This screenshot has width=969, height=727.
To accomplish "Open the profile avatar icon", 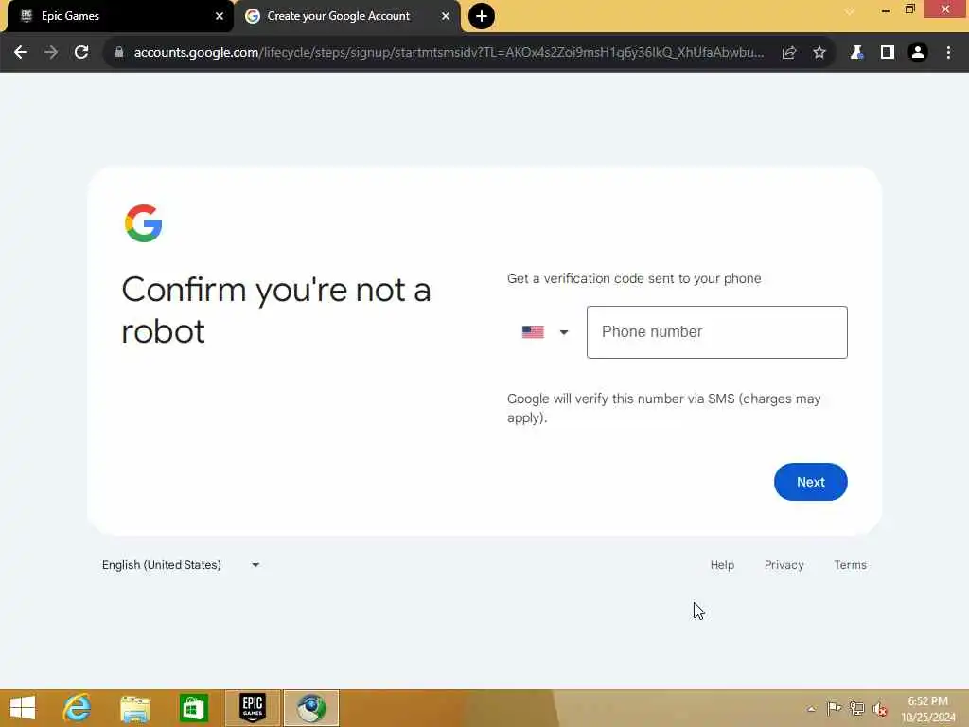I will (918, 53).
